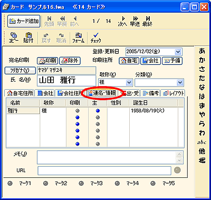Select the 連名・情報 tab
The width and height of the screenshot is (211, 200).
tap(102, 93)
